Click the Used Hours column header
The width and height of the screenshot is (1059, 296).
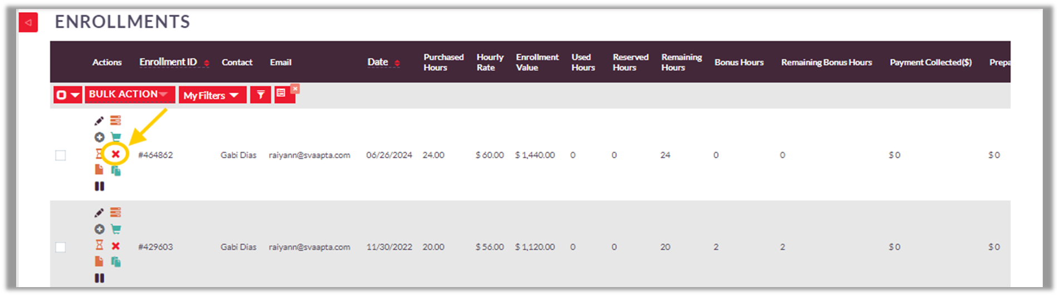(x=583, y=62)
